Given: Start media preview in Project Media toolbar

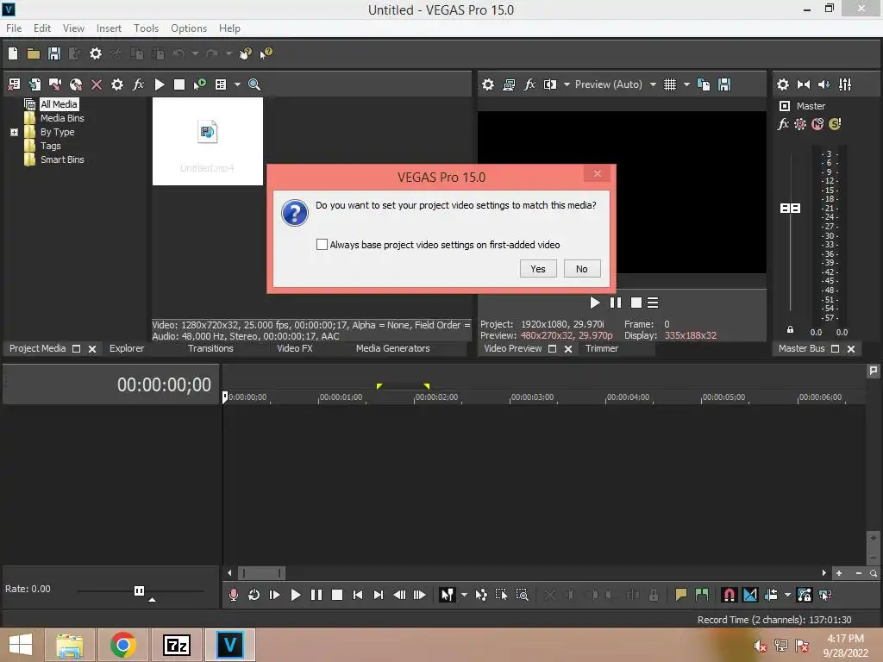Looking at the screenshot, I should click(160, 84).
